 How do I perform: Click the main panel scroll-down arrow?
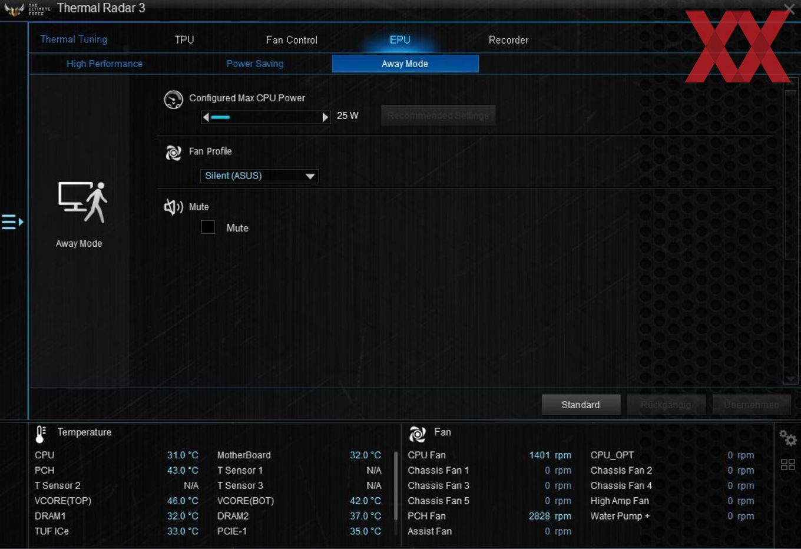790,379
